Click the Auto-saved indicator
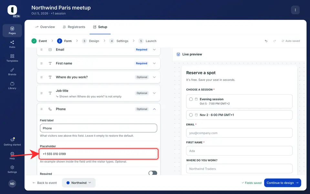 (x=291, y=41)
